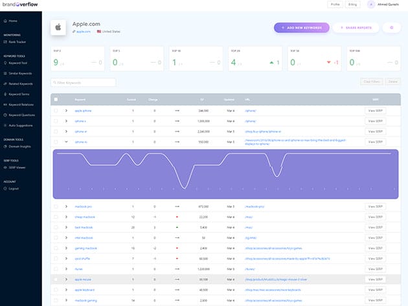
Task: Open the Brandoverflow logo home link
Action: [x=20, y=5]
